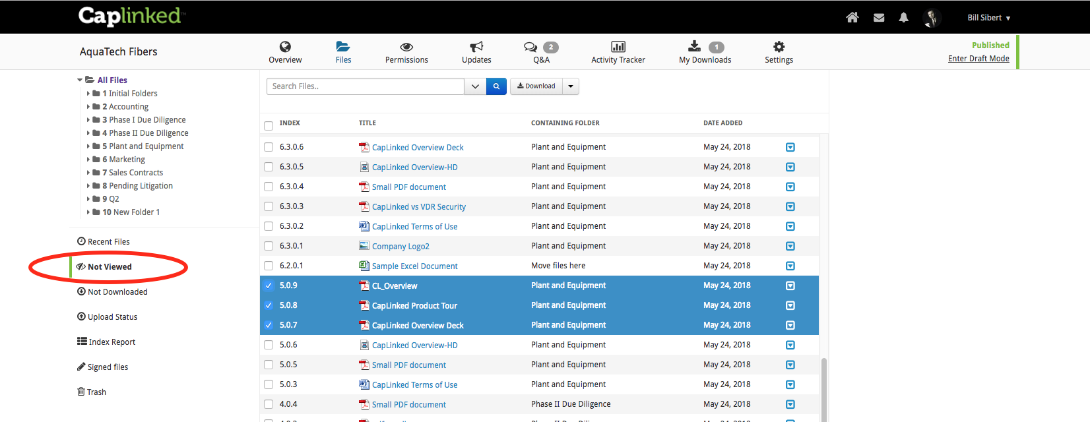Switch to the Permissions tab
1090x422 pixels.
406,52
